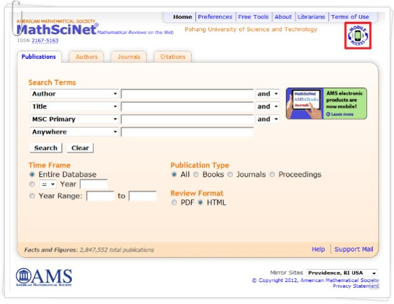The width and height of the screenshot is (394, 304).
Task: Open the Mobile Access icon
Action: (x=358, y=36)
